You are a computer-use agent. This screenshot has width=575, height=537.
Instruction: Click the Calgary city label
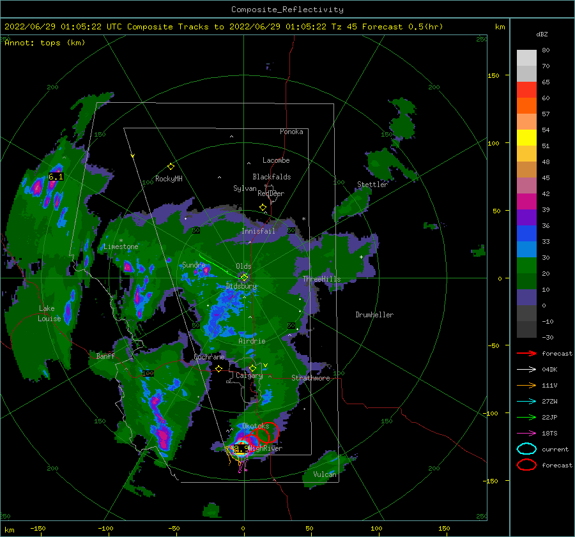coord(249,375)
